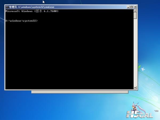This screenshot has height=120, width=160.
Task: Click the Microsoft Windows version text line
Action: point(32,11)
